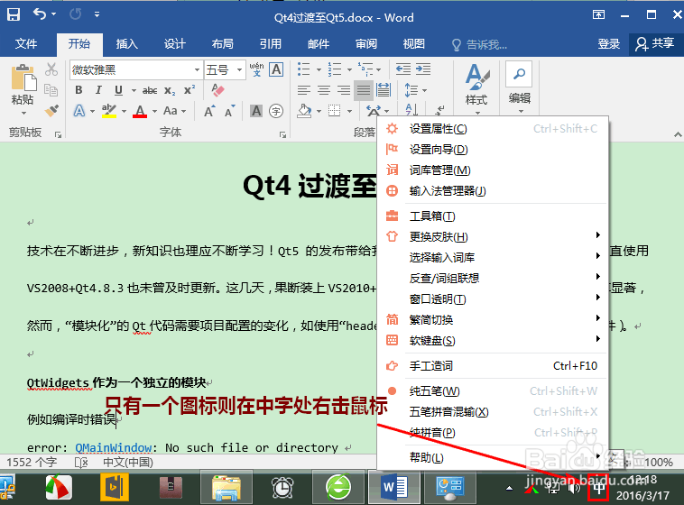Decrease font size with shrink A
684x505 pixels.
(230, 111)
